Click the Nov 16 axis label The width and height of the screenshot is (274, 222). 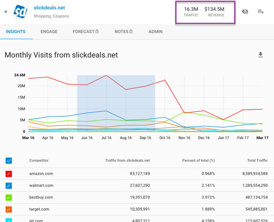coord(184,138)
